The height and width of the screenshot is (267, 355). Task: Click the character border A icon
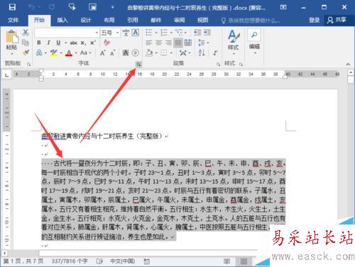point(136,33)
